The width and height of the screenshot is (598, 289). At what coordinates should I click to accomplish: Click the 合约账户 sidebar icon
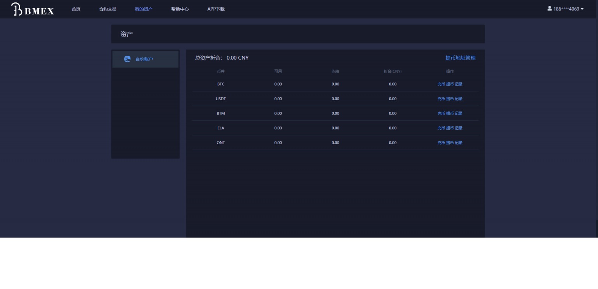click(127, 59)
